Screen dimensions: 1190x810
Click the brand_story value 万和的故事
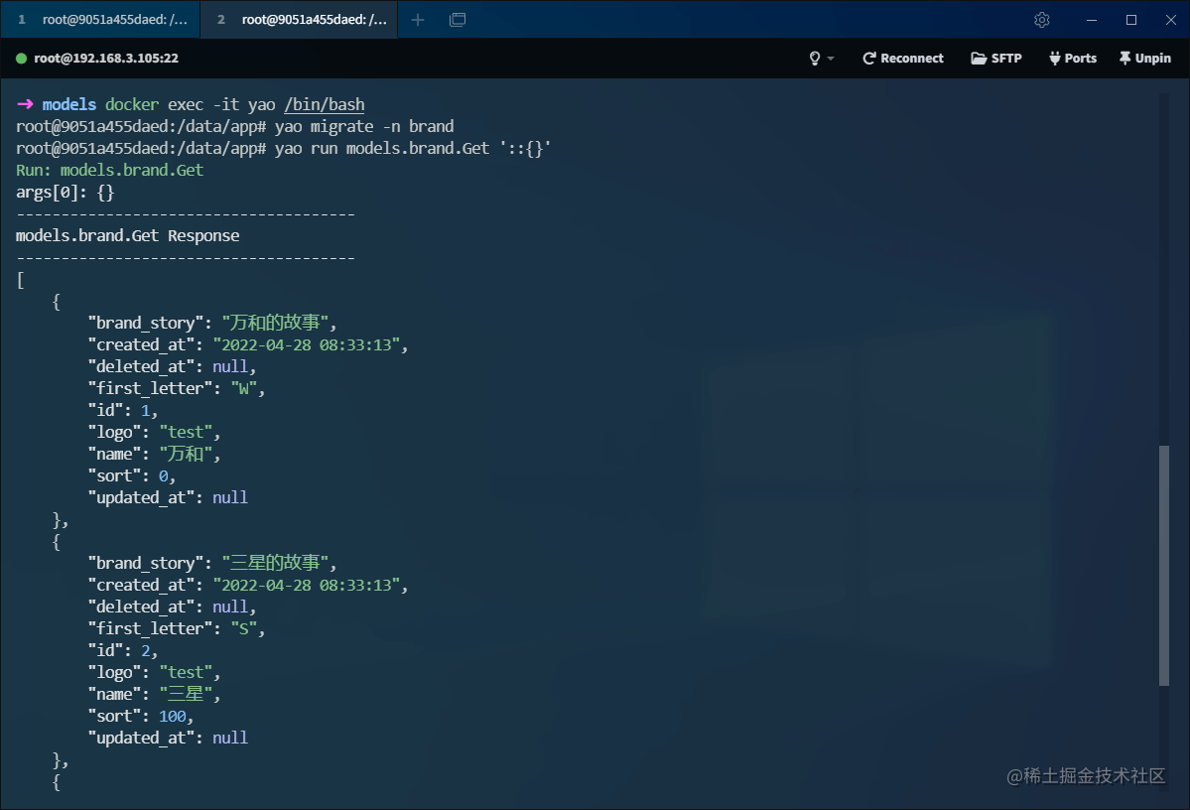pos(275,323)
